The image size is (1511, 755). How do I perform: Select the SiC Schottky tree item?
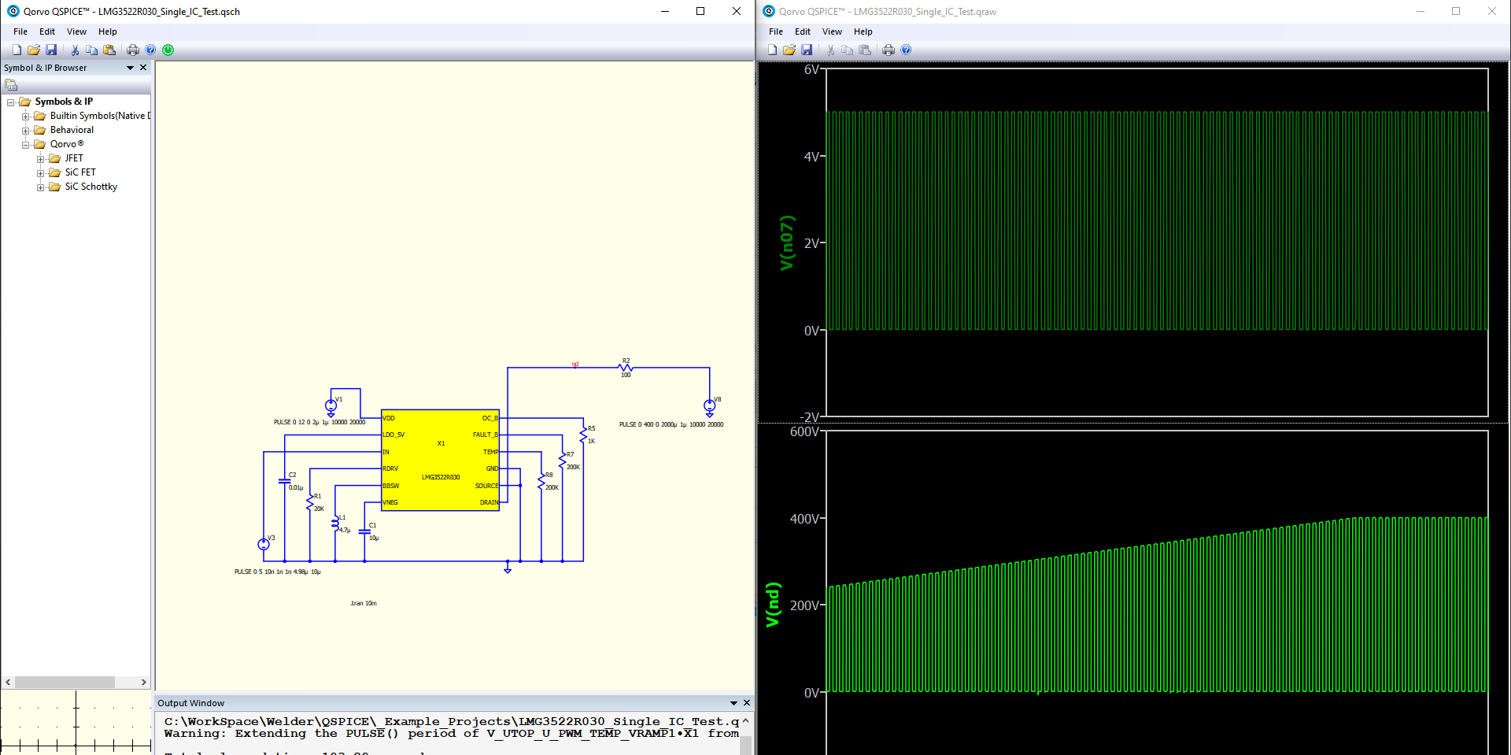click(x=91, y=187)
